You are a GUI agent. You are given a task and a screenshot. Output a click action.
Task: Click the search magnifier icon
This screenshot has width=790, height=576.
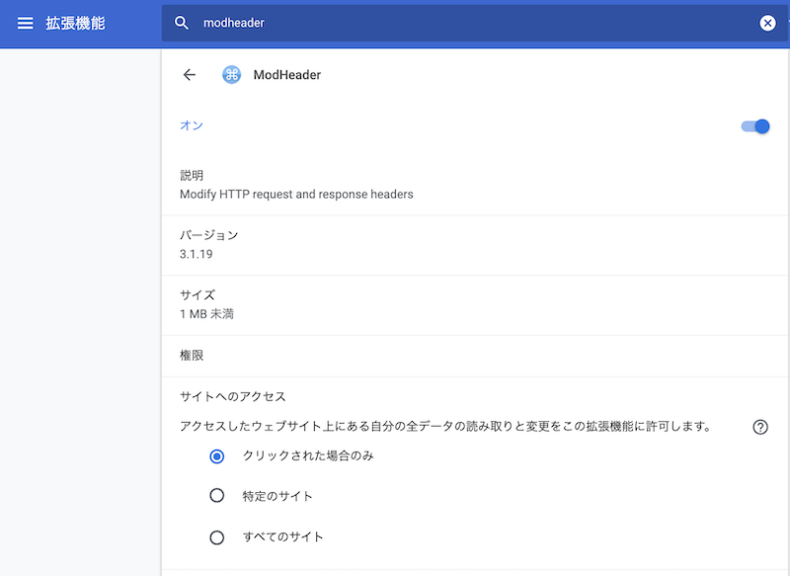pyautogui.click(x=182, y=22)
